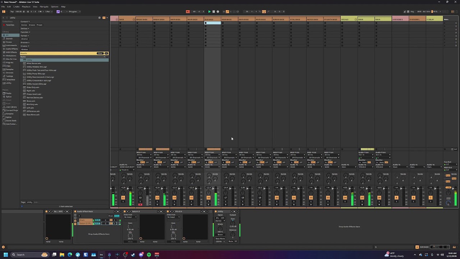Open the Create menu
This screenshot has width=460, height=259.
point(16,6)
